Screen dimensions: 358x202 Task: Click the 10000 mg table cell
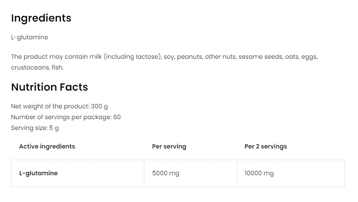259,173
